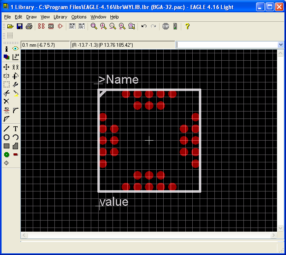Screen dimensions: 286x255
Task: Zoom to a selected area icon
Action: click(x=131, y=26)
